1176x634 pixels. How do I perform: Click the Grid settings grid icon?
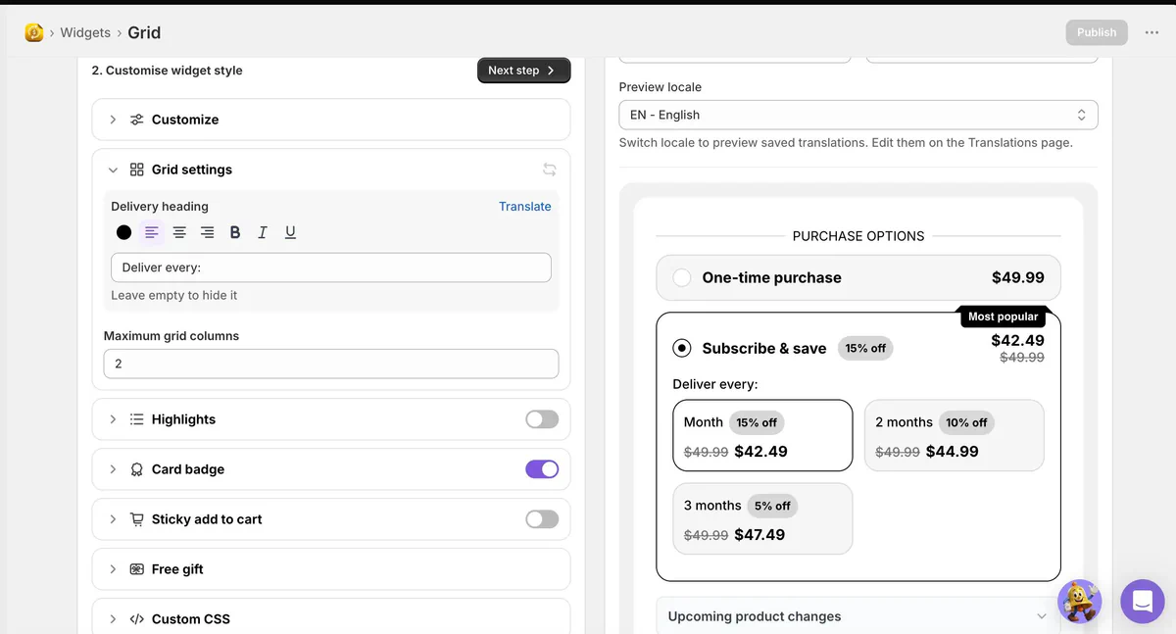(137, 170)
